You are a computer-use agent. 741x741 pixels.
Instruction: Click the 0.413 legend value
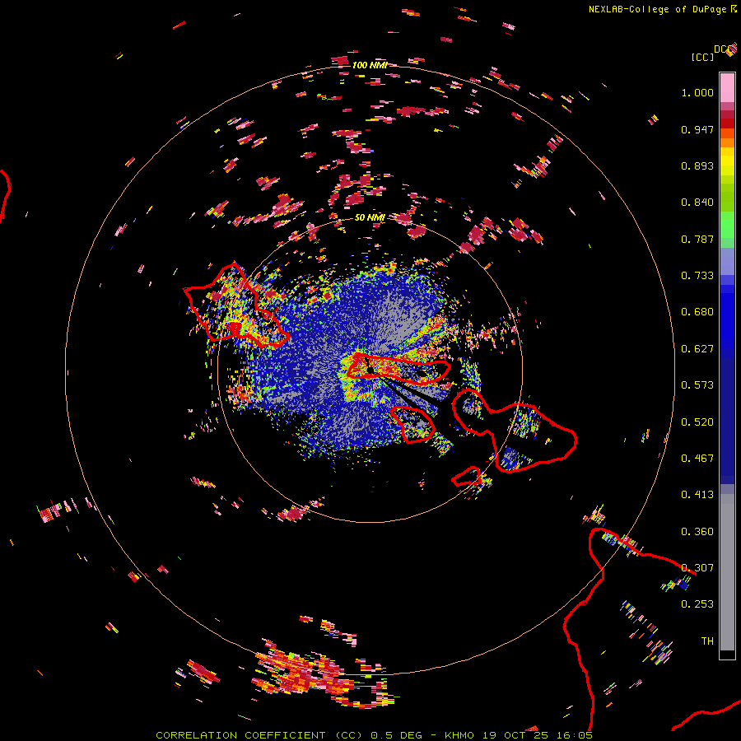[697, 495]
